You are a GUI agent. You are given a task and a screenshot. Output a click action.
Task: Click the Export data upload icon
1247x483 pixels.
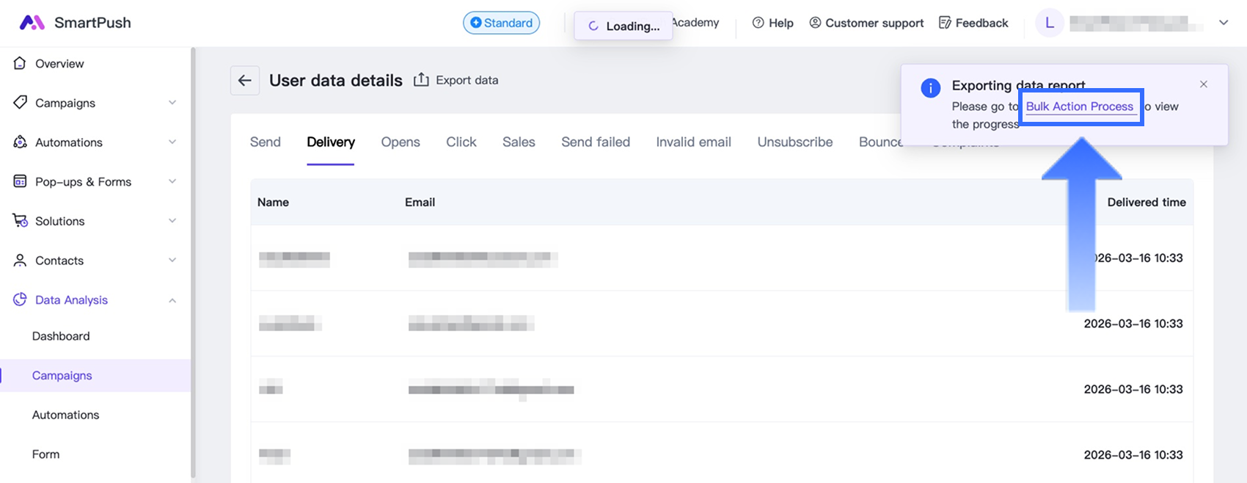coord(421,80)
